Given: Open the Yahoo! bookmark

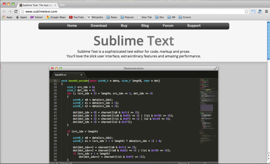Looking at the screenshot, I should [36, 17].
